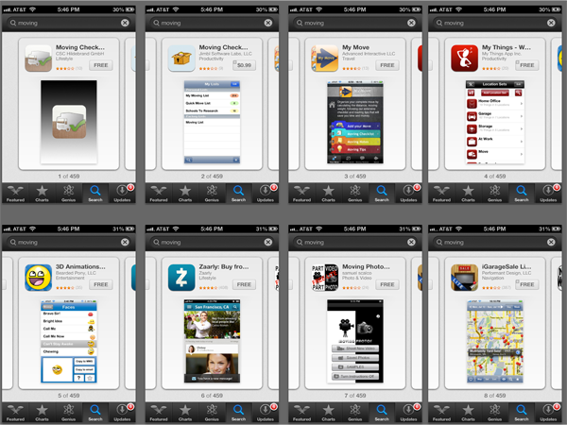Clear the search text on the iGarageSale screen

click(x=551, y=242)
